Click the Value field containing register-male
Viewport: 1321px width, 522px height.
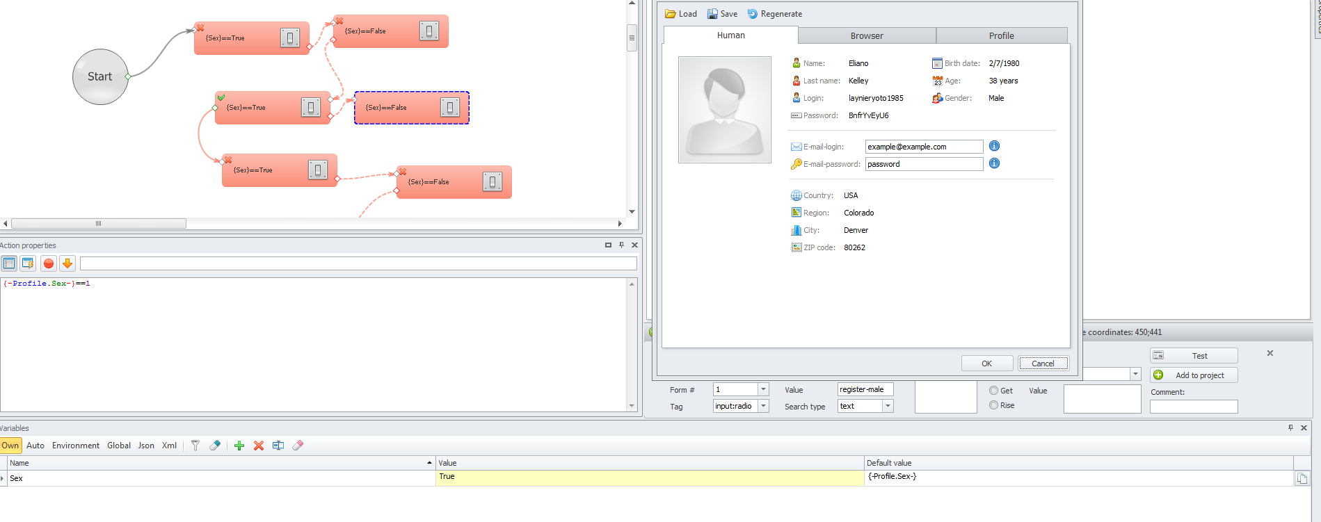(865, 389)
